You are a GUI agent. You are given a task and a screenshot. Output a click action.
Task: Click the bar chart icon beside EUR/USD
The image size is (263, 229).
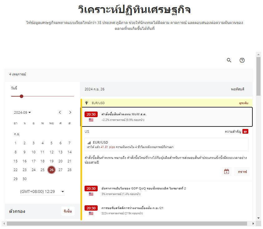click(x=89, y=143)
